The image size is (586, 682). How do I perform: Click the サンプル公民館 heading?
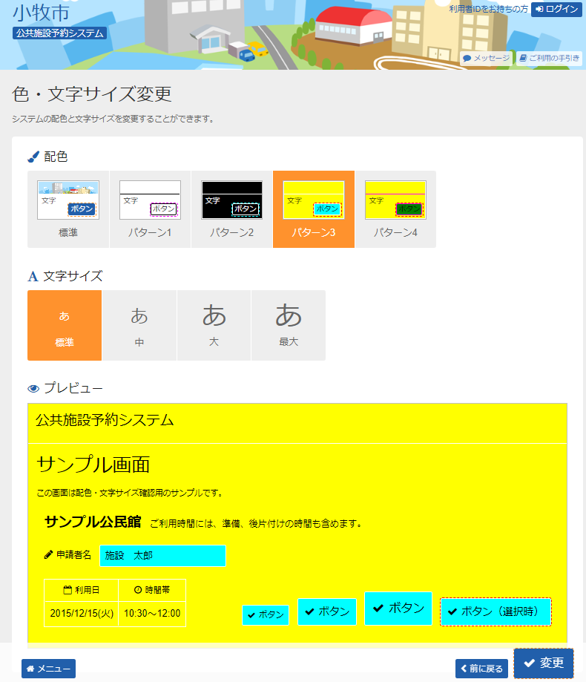[93, 522]
